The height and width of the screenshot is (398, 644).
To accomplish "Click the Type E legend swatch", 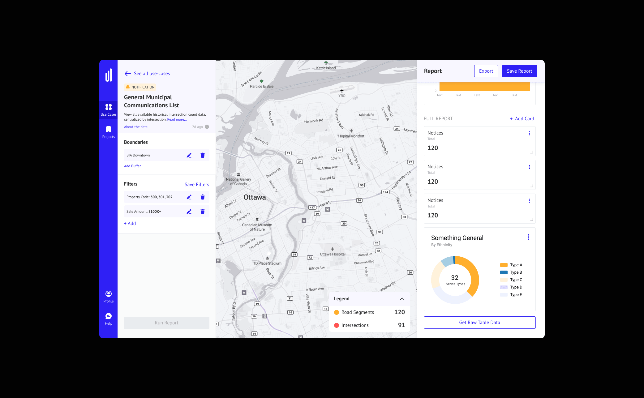I will [x=504, y=295].
